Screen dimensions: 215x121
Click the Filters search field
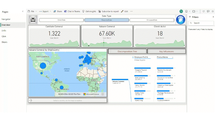pyautogui.click(x=202, y=23)
